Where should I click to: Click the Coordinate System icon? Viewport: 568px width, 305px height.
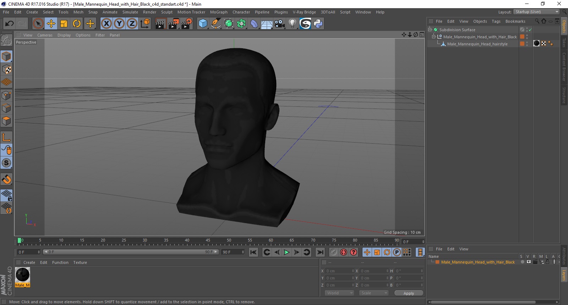[145, 24]
